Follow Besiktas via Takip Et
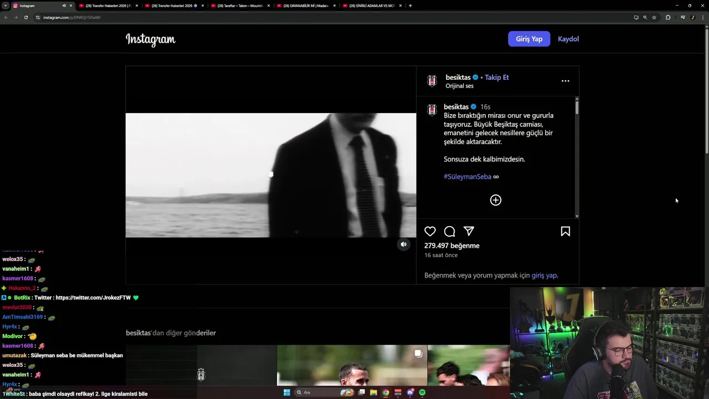The width and height of the screenshot is (709, 399). [x=497, y=77]
